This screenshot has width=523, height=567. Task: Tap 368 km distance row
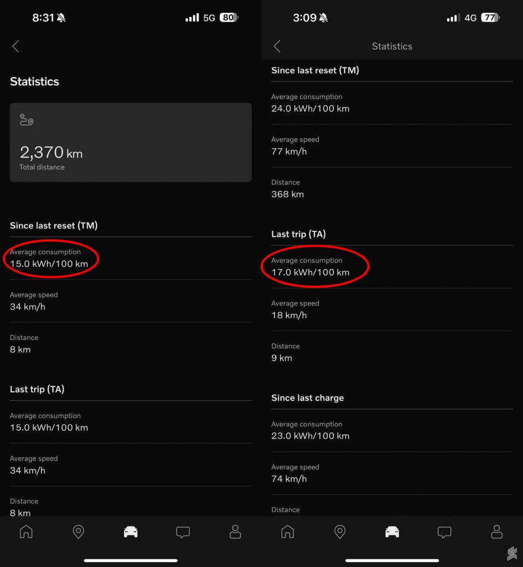[x=392, y=189]
